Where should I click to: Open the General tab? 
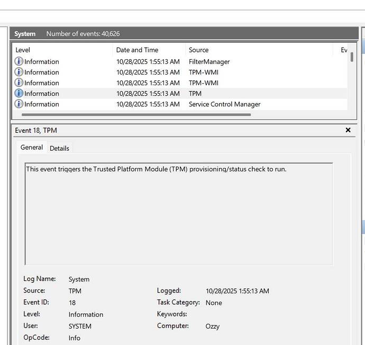pyautogui.click(x=32, y=148)
